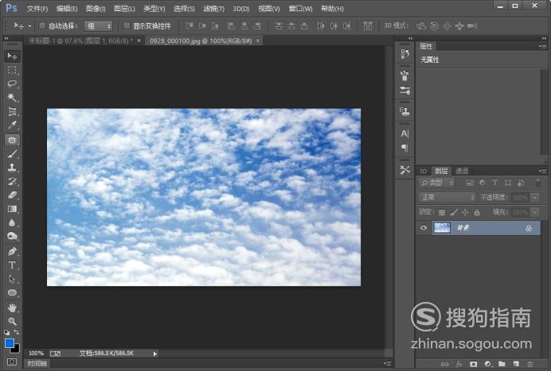This screenshot has width=551, height=371.
Task: Enable the 自动选择 checkbox
Action: click(42, 25)
